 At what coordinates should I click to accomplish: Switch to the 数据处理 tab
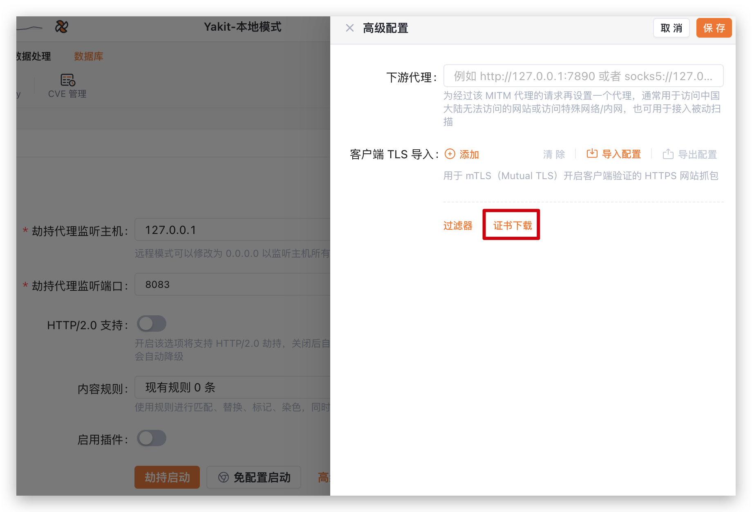pyautogui.click(x=34, y=56)
